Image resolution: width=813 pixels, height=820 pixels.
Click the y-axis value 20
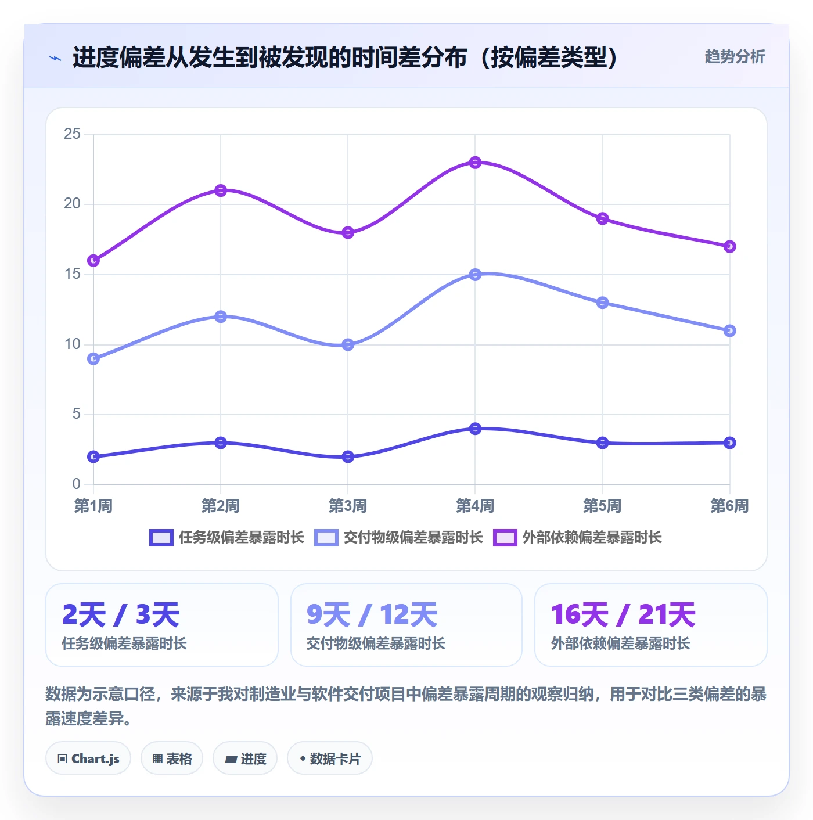(x=73, y=204)
